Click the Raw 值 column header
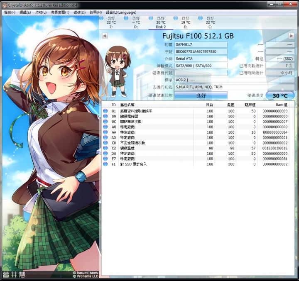 coord(273,105)
